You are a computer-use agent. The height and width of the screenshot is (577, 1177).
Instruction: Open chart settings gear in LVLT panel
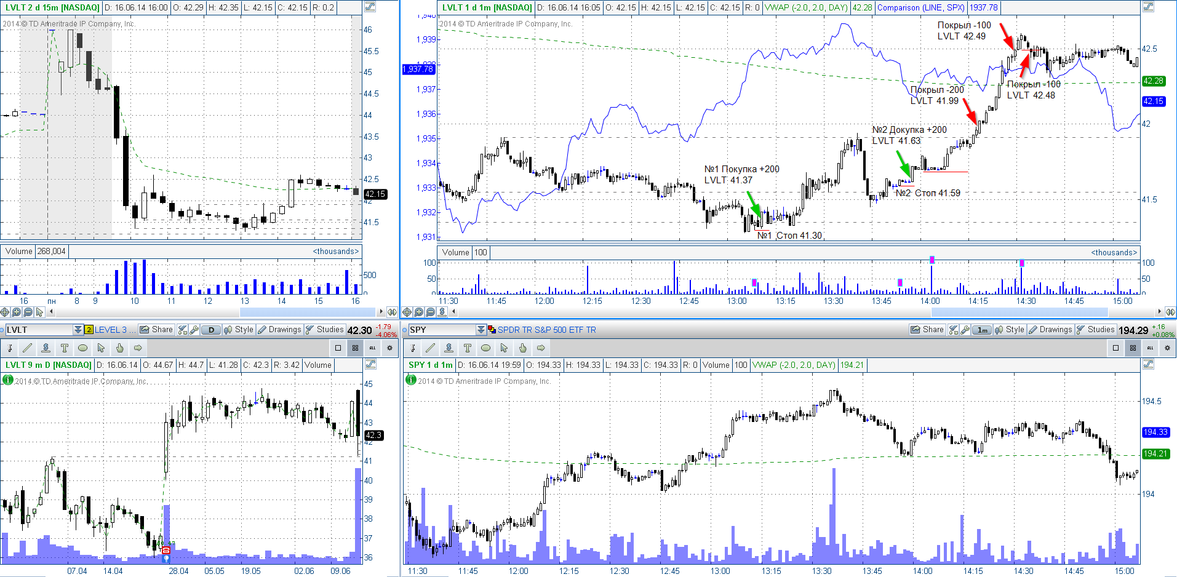click(x=389, y=348)
